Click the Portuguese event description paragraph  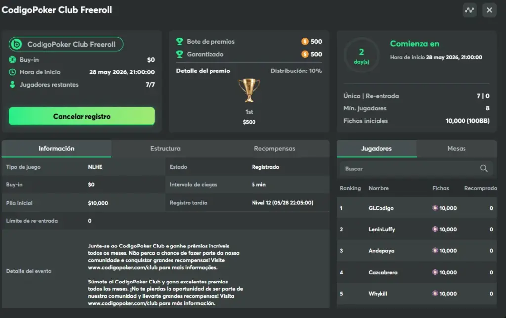pos(164,256)
